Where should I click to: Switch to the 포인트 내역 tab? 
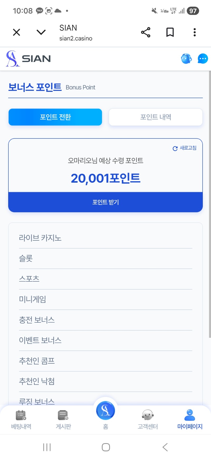[156, 117]
